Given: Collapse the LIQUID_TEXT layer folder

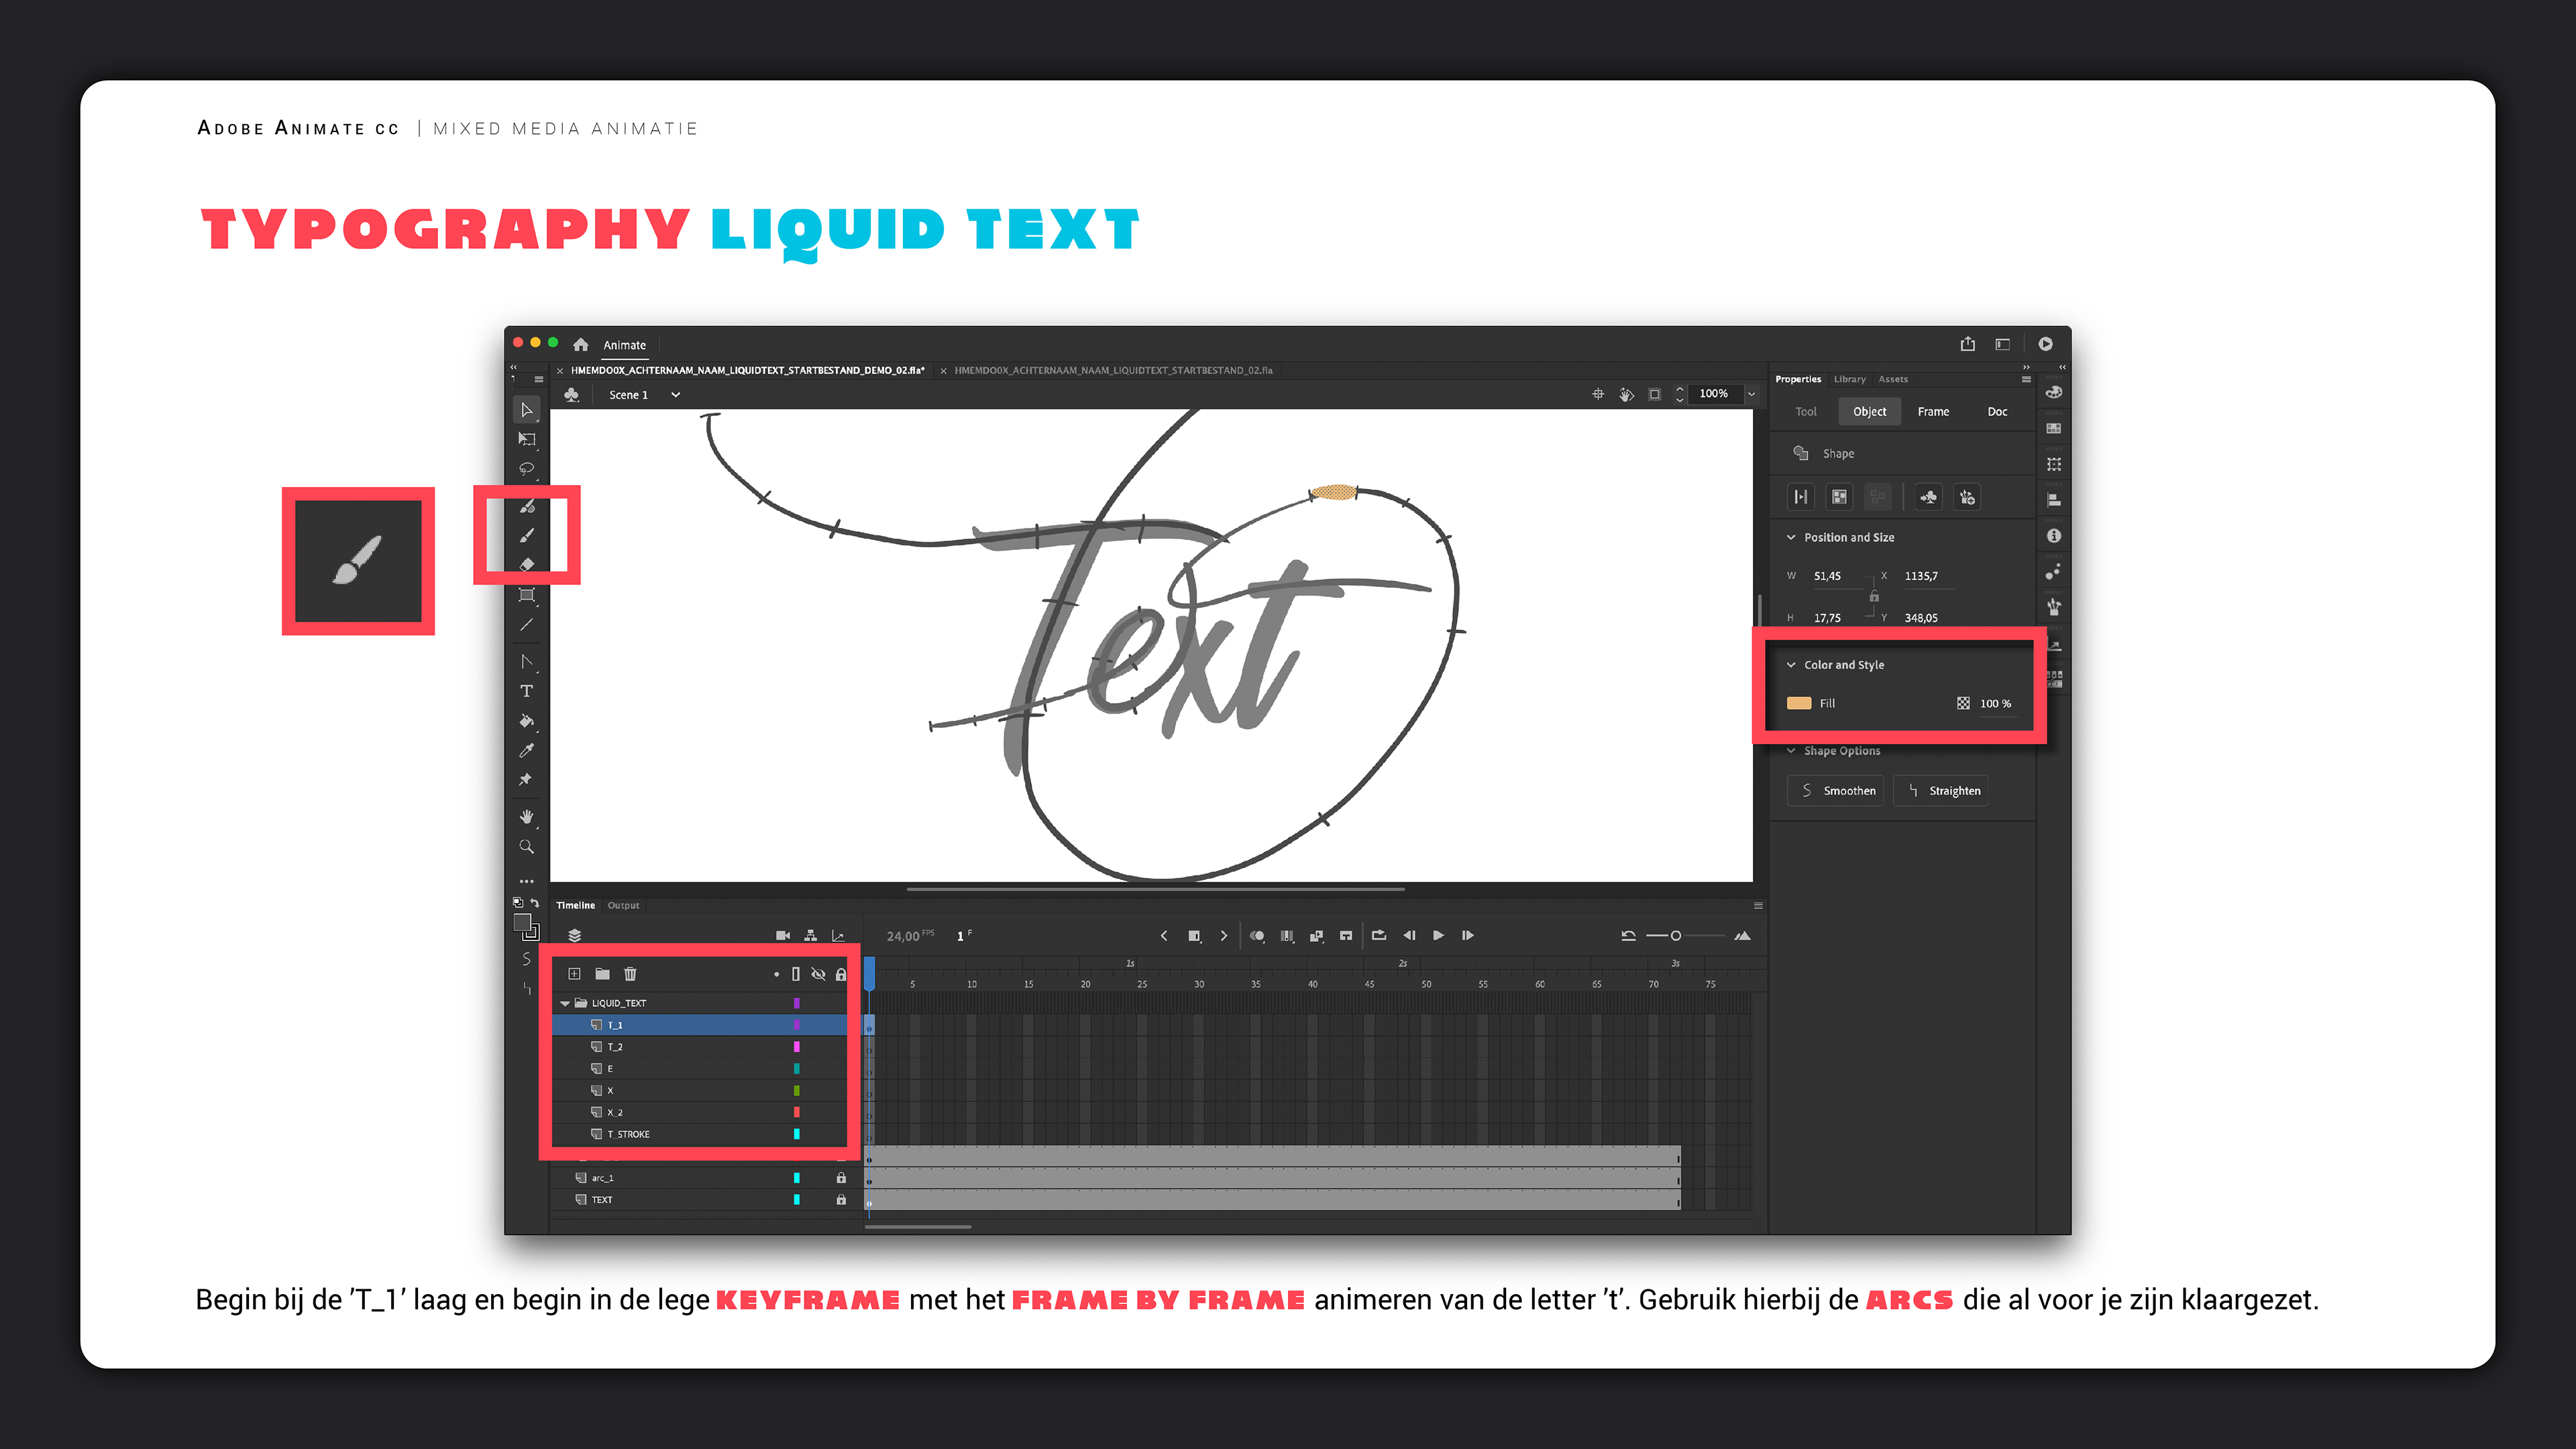Looking at the screenshot, I should click(565, 1003).
